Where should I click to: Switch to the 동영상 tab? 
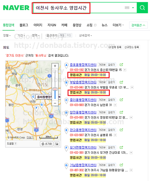point(77,25)
